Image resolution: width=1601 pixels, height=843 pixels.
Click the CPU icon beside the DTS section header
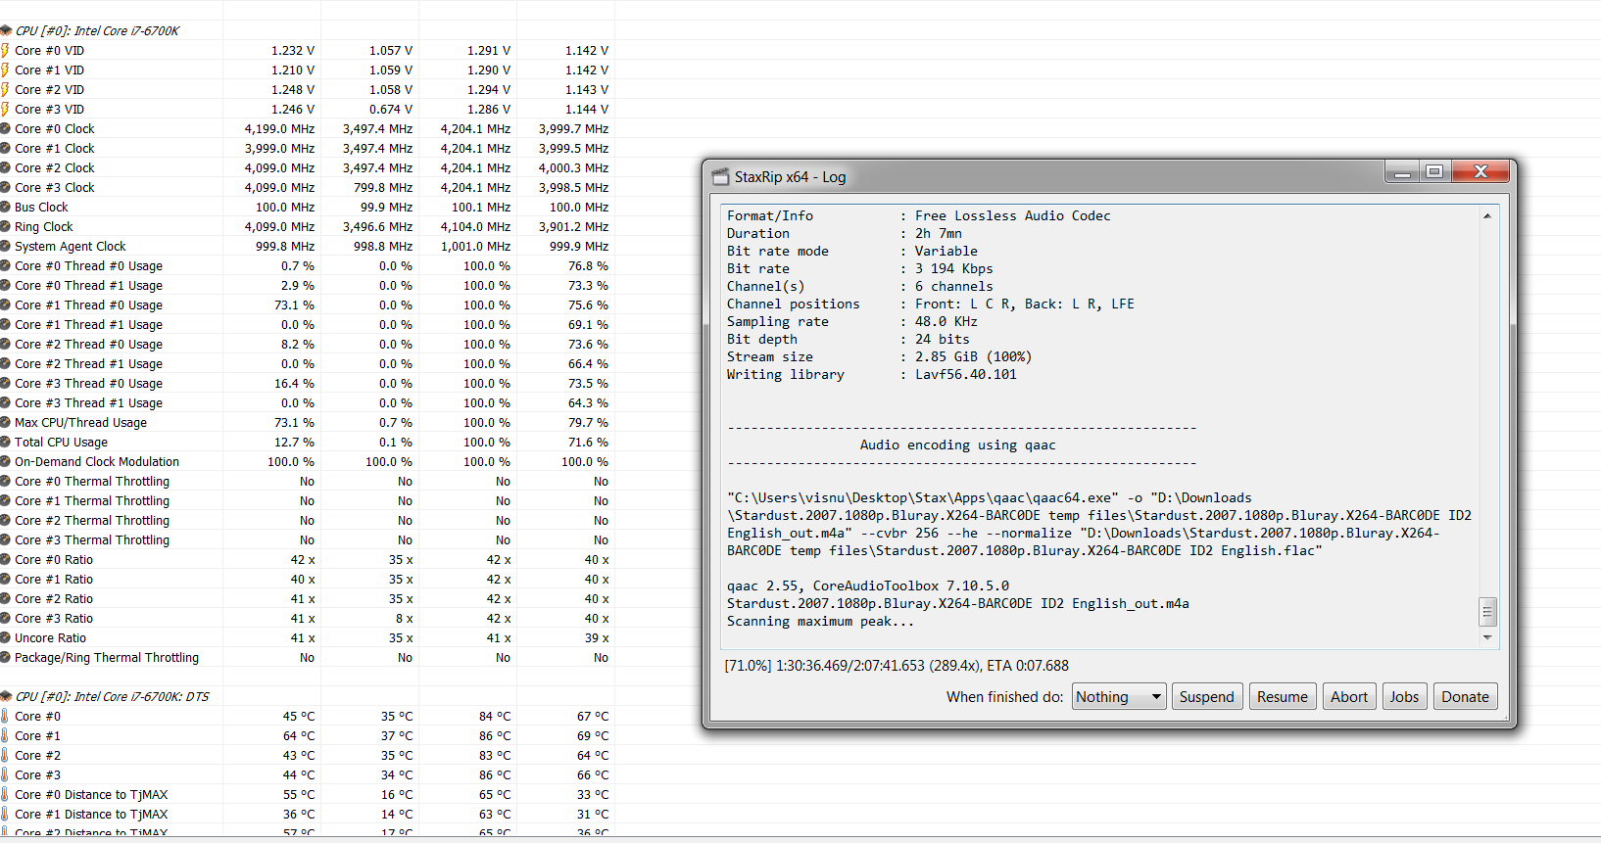(6, 696)
